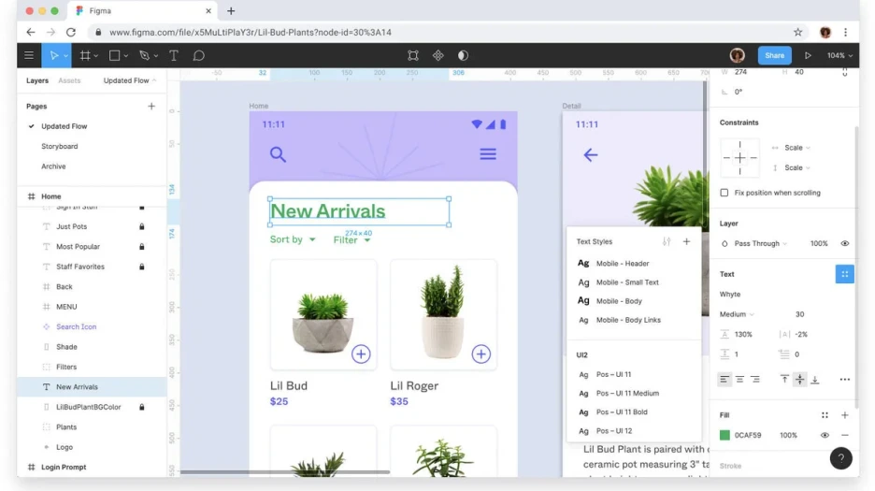Apply Mobile - Body Links text style

[628, 320]
